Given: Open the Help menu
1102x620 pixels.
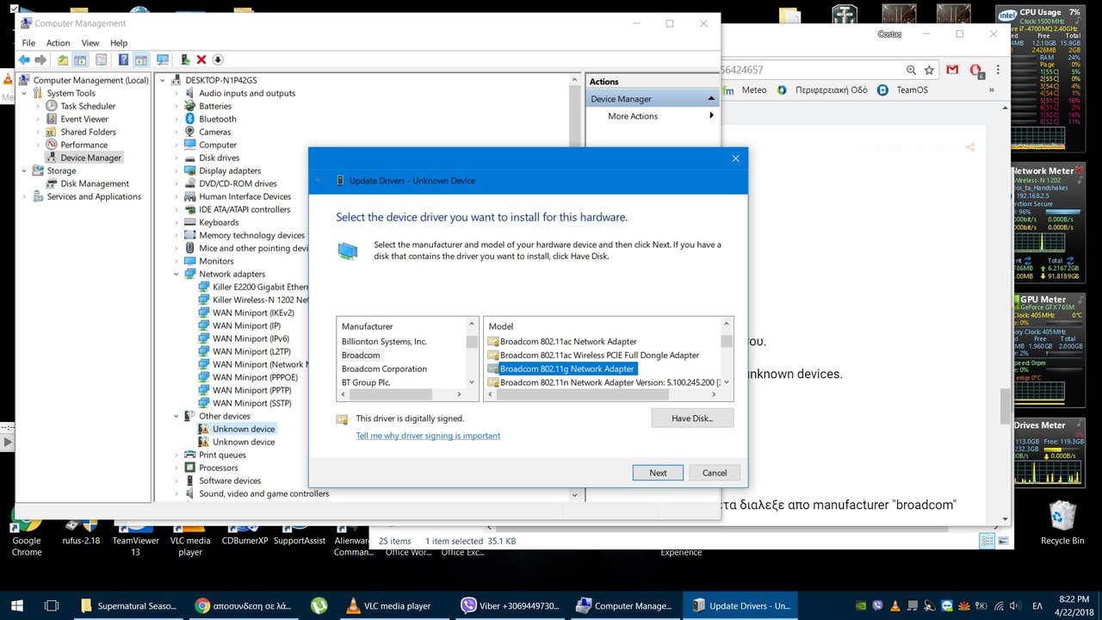Looking at the screenshot, I should click(x=119, y=43).
